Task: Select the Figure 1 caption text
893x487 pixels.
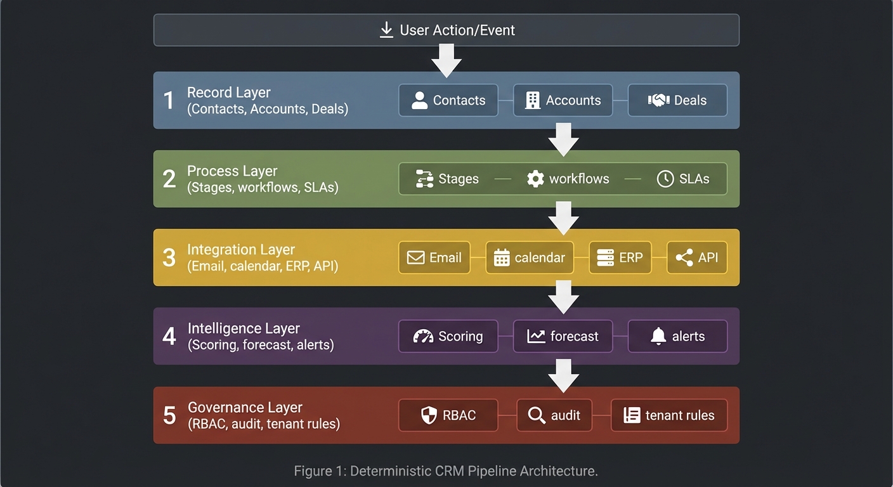Action: 446,471
